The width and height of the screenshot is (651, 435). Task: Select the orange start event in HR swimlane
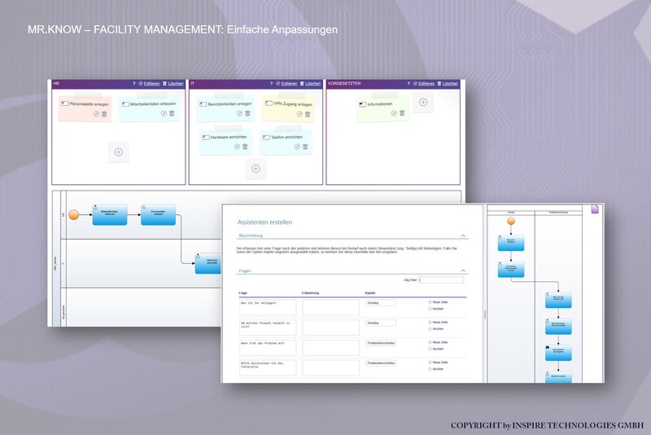point(74,215)
